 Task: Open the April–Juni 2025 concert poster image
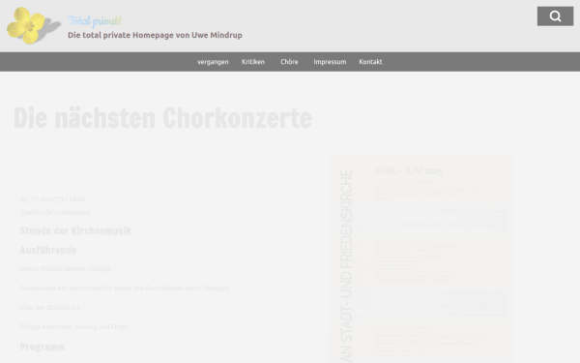[x=420, y=258]
